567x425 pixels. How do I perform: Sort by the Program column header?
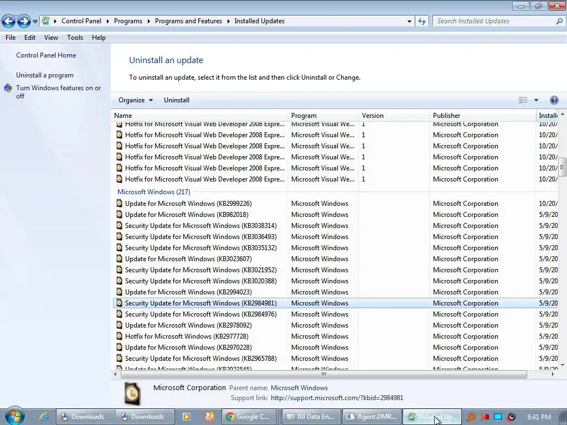click(x=323, y=116)
